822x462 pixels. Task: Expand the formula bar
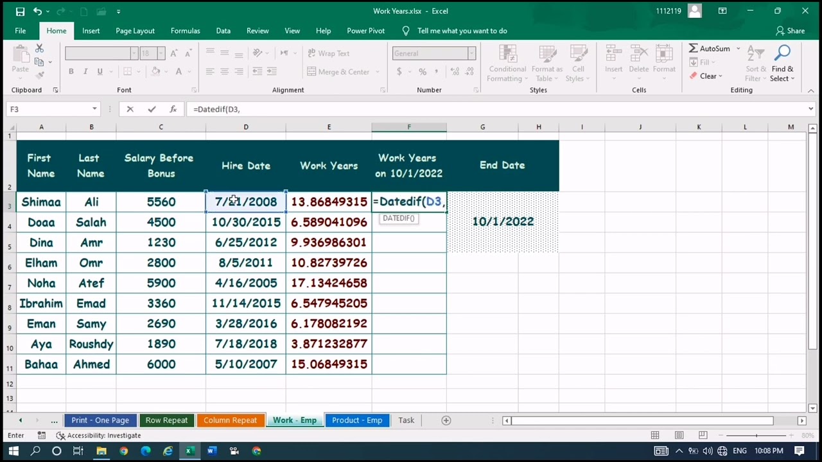810,109
